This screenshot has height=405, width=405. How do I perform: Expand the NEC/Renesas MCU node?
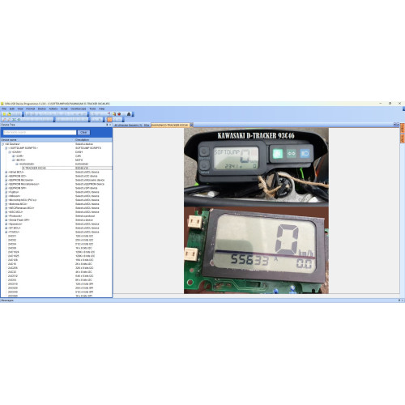(6, 208)
